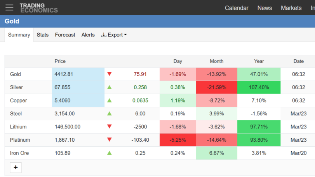
Task: Open the Forecast tab
Action: coord(65,35)
